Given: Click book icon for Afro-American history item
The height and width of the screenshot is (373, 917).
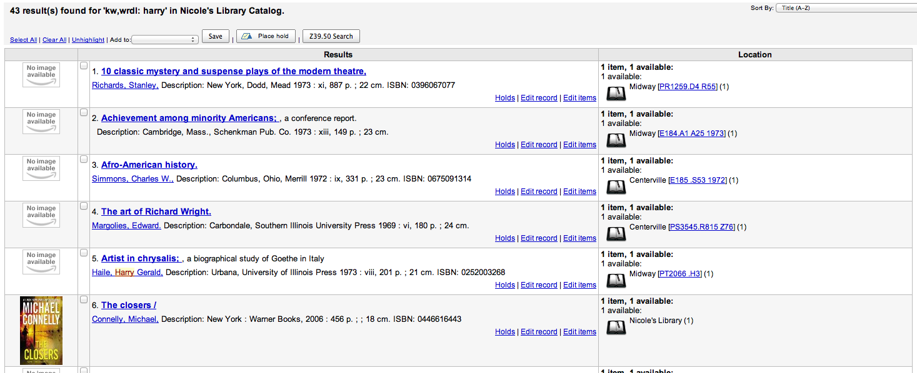Looking at the screenshot, I should (616, 187).
